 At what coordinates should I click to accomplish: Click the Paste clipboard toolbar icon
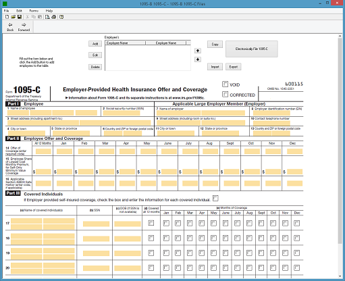[40, 17]
